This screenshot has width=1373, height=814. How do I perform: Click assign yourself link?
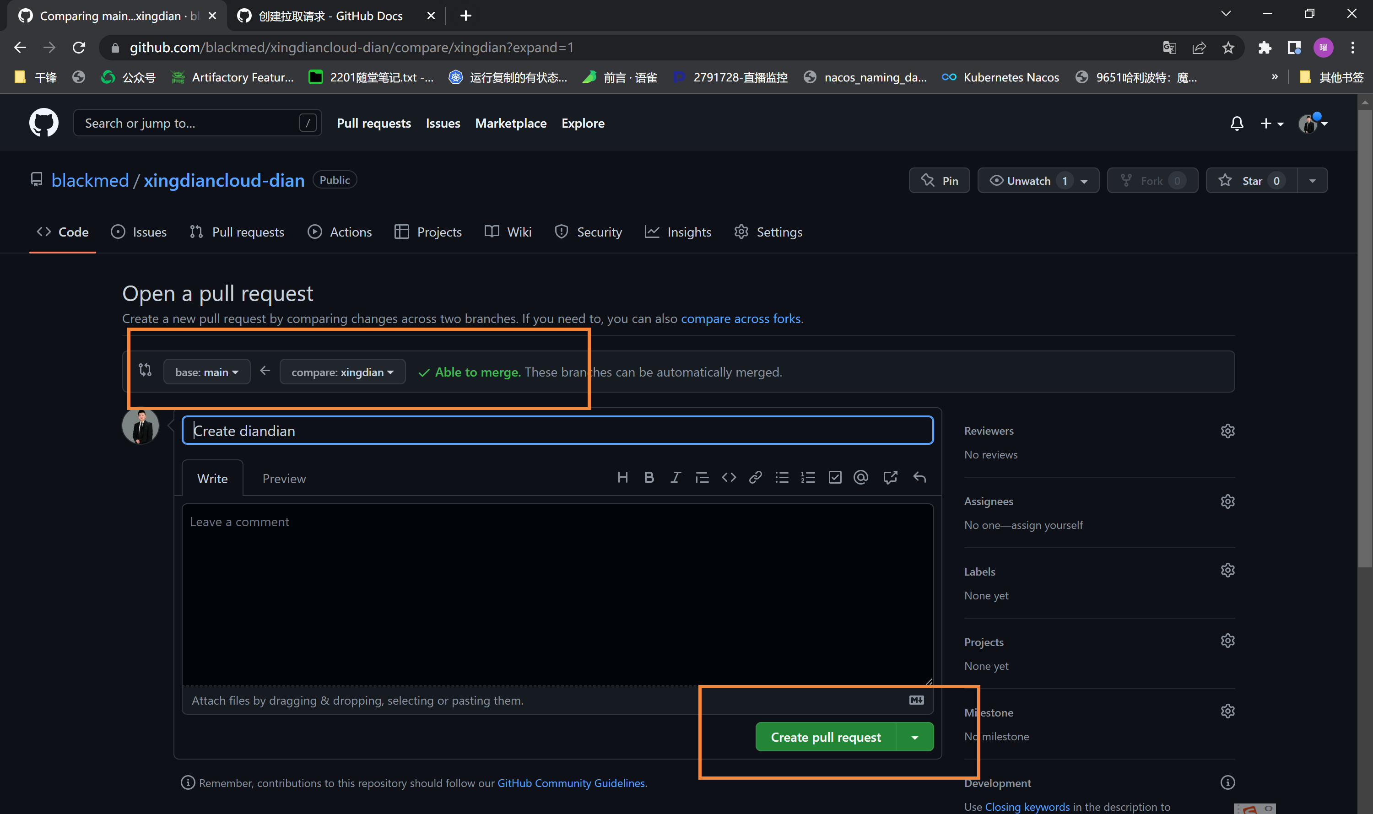coord(1047,525)
